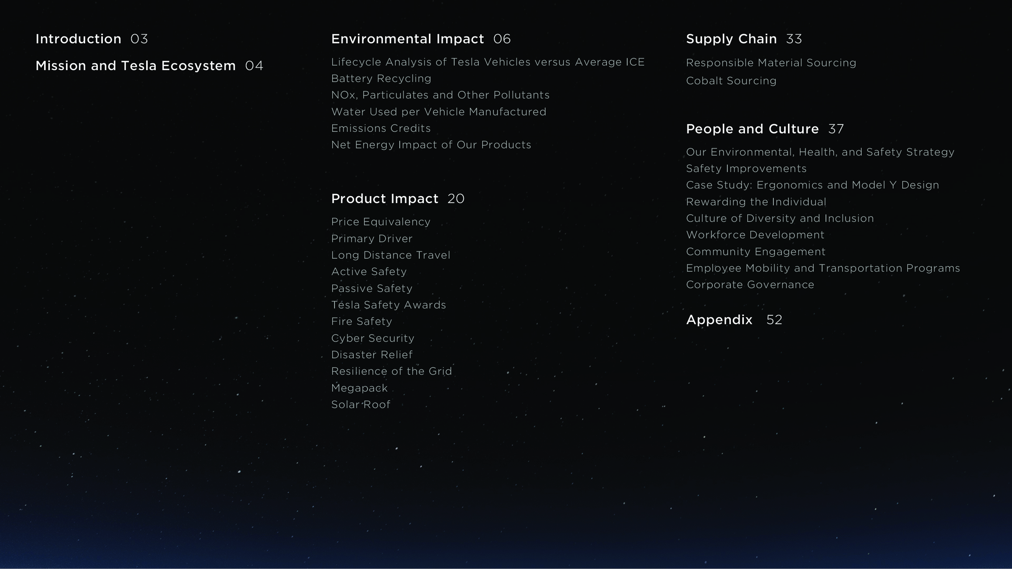Open the Tesla Safety Awards entry
This screenshot has height=569, width=1012.
(389, 305)
